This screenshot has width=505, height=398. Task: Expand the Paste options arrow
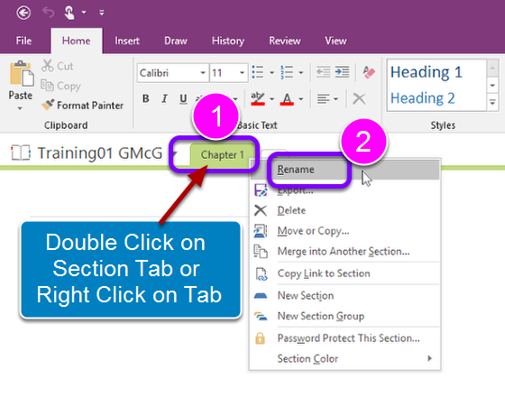[x=20, y=108]
